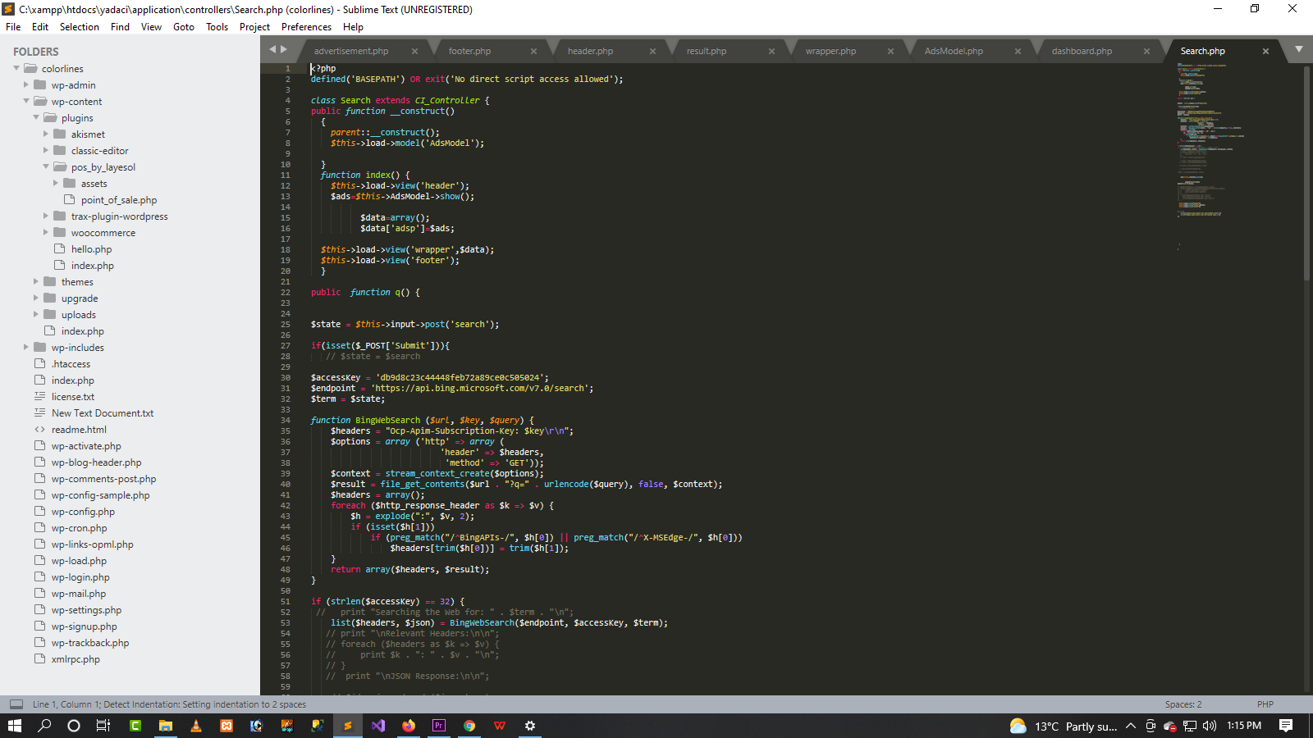Open wp-config.php from the sidebar
The width and height of the screenshot is (1313, 738).
point(83,512)
